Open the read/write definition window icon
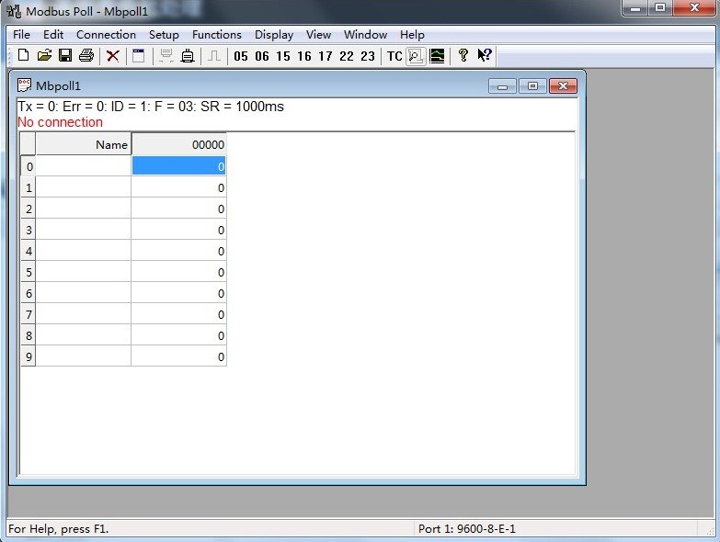Screen dimensions: 720x542 click(138, 56)
